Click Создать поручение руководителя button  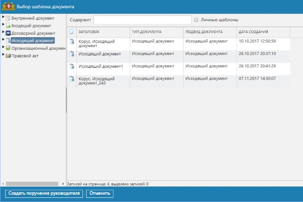[x=44, y=194]
